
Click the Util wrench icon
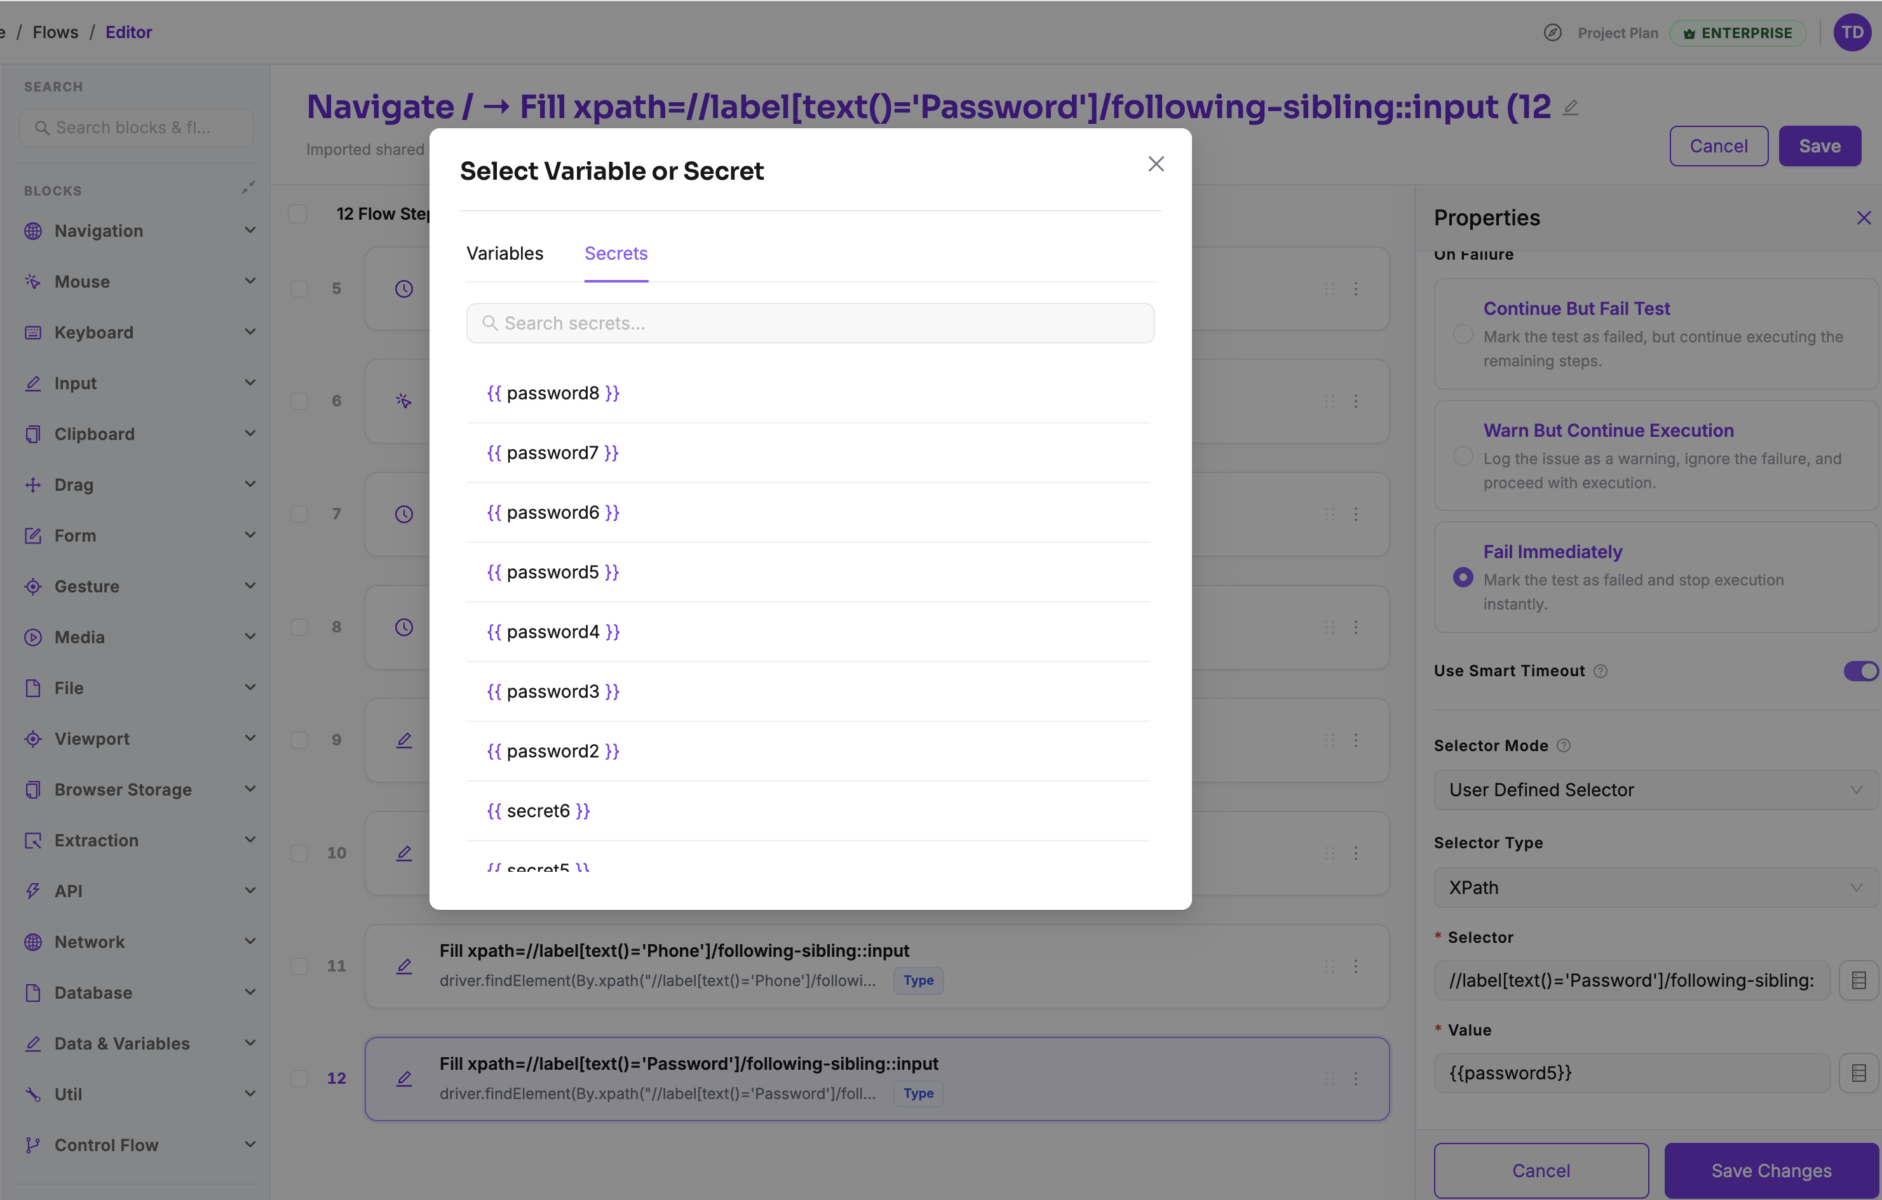click(33, 1094)
